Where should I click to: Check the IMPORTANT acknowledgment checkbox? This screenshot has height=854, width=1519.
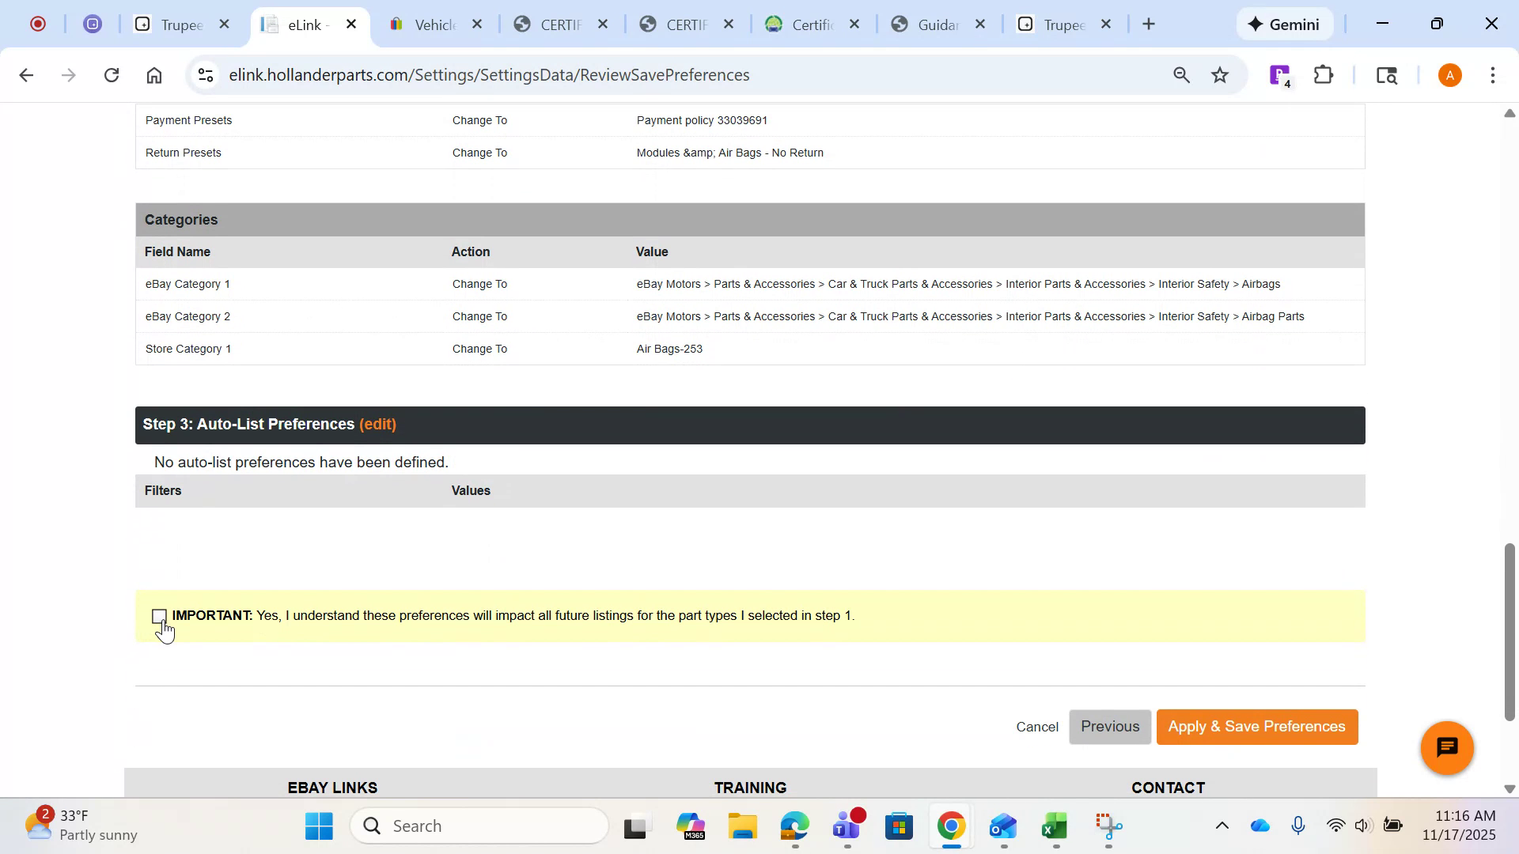159,616
